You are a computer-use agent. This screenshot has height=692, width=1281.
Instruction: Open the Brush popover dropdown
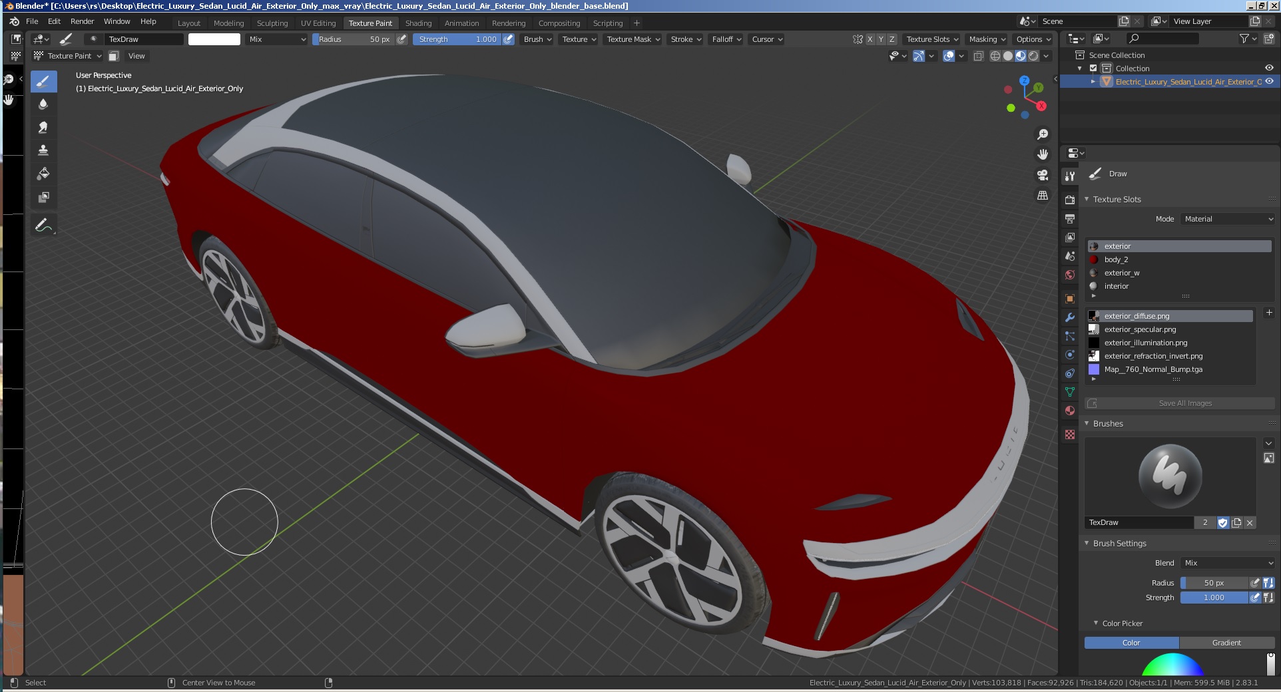537,39
